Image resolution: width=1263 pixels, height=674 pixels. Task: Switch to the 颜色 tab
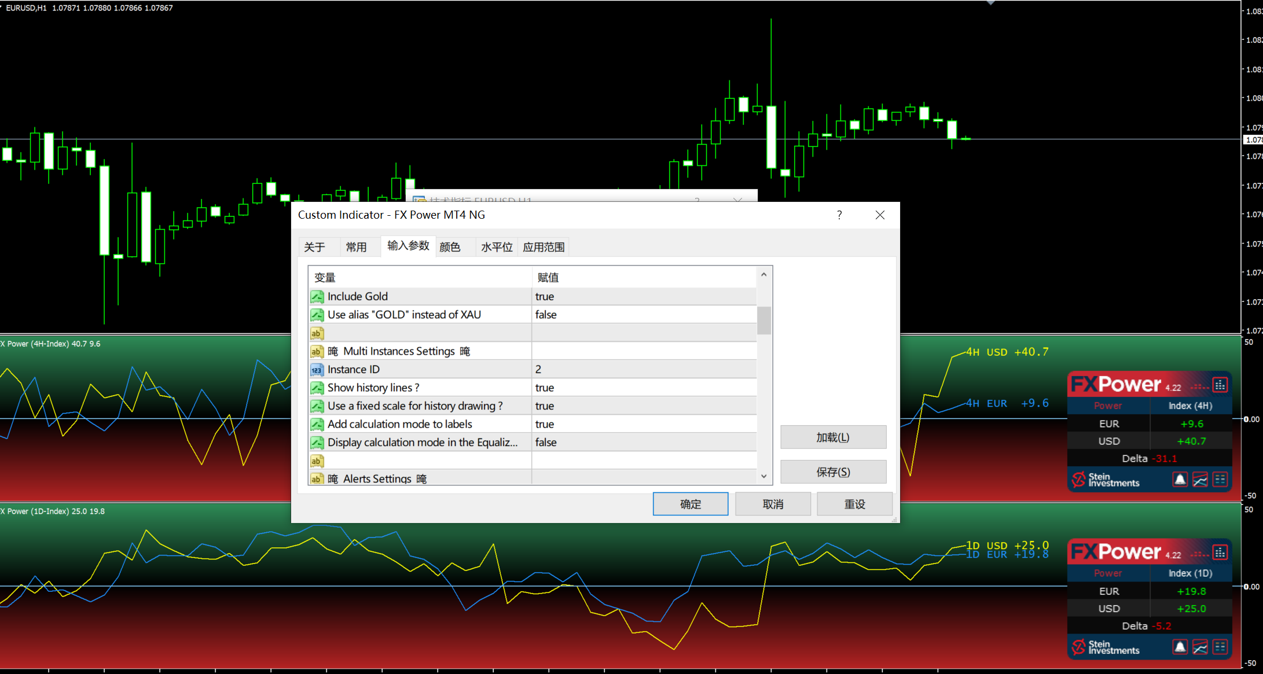(450, 247)
